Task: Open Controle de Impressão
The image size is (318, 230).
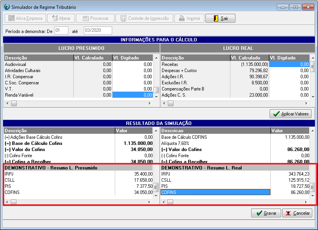Action: coord(144,18)
